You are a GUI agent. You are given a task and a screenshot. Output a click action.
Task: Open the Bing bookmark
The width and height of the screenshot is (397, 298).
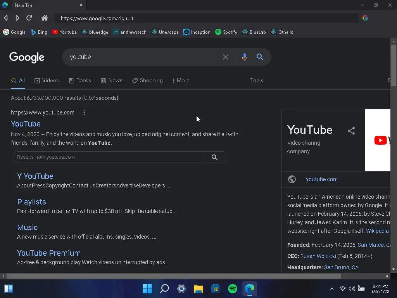[x=39, y=32]
